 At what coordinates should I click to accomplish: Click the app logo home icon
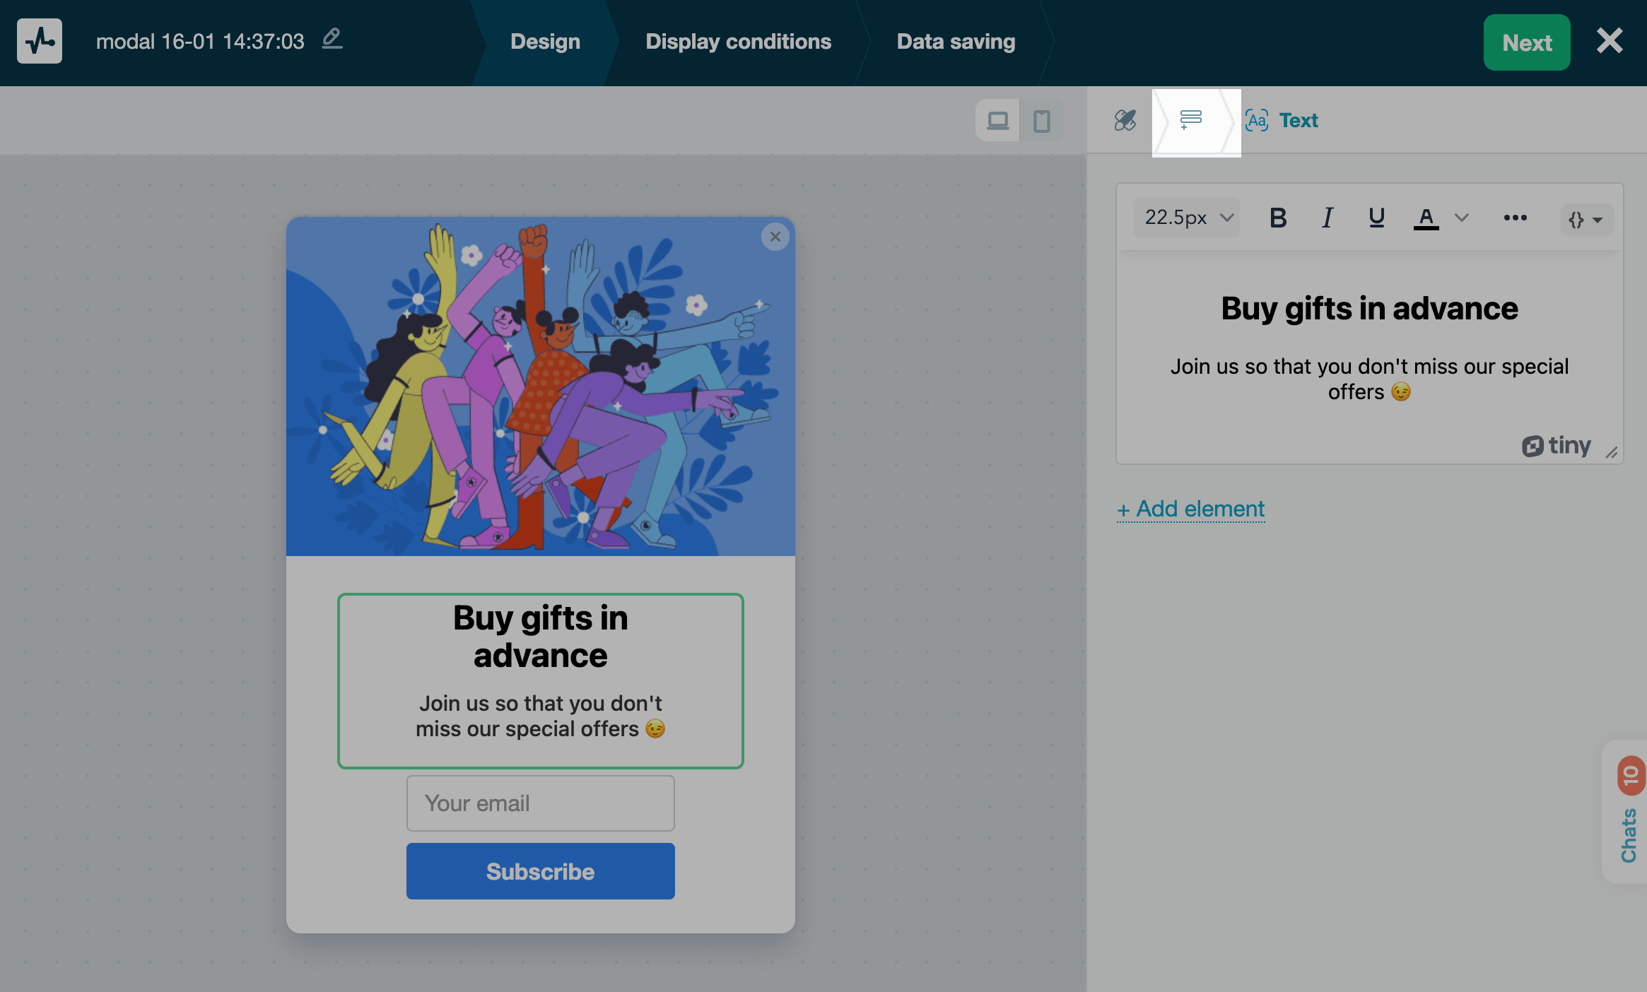(x=40, y=41)
